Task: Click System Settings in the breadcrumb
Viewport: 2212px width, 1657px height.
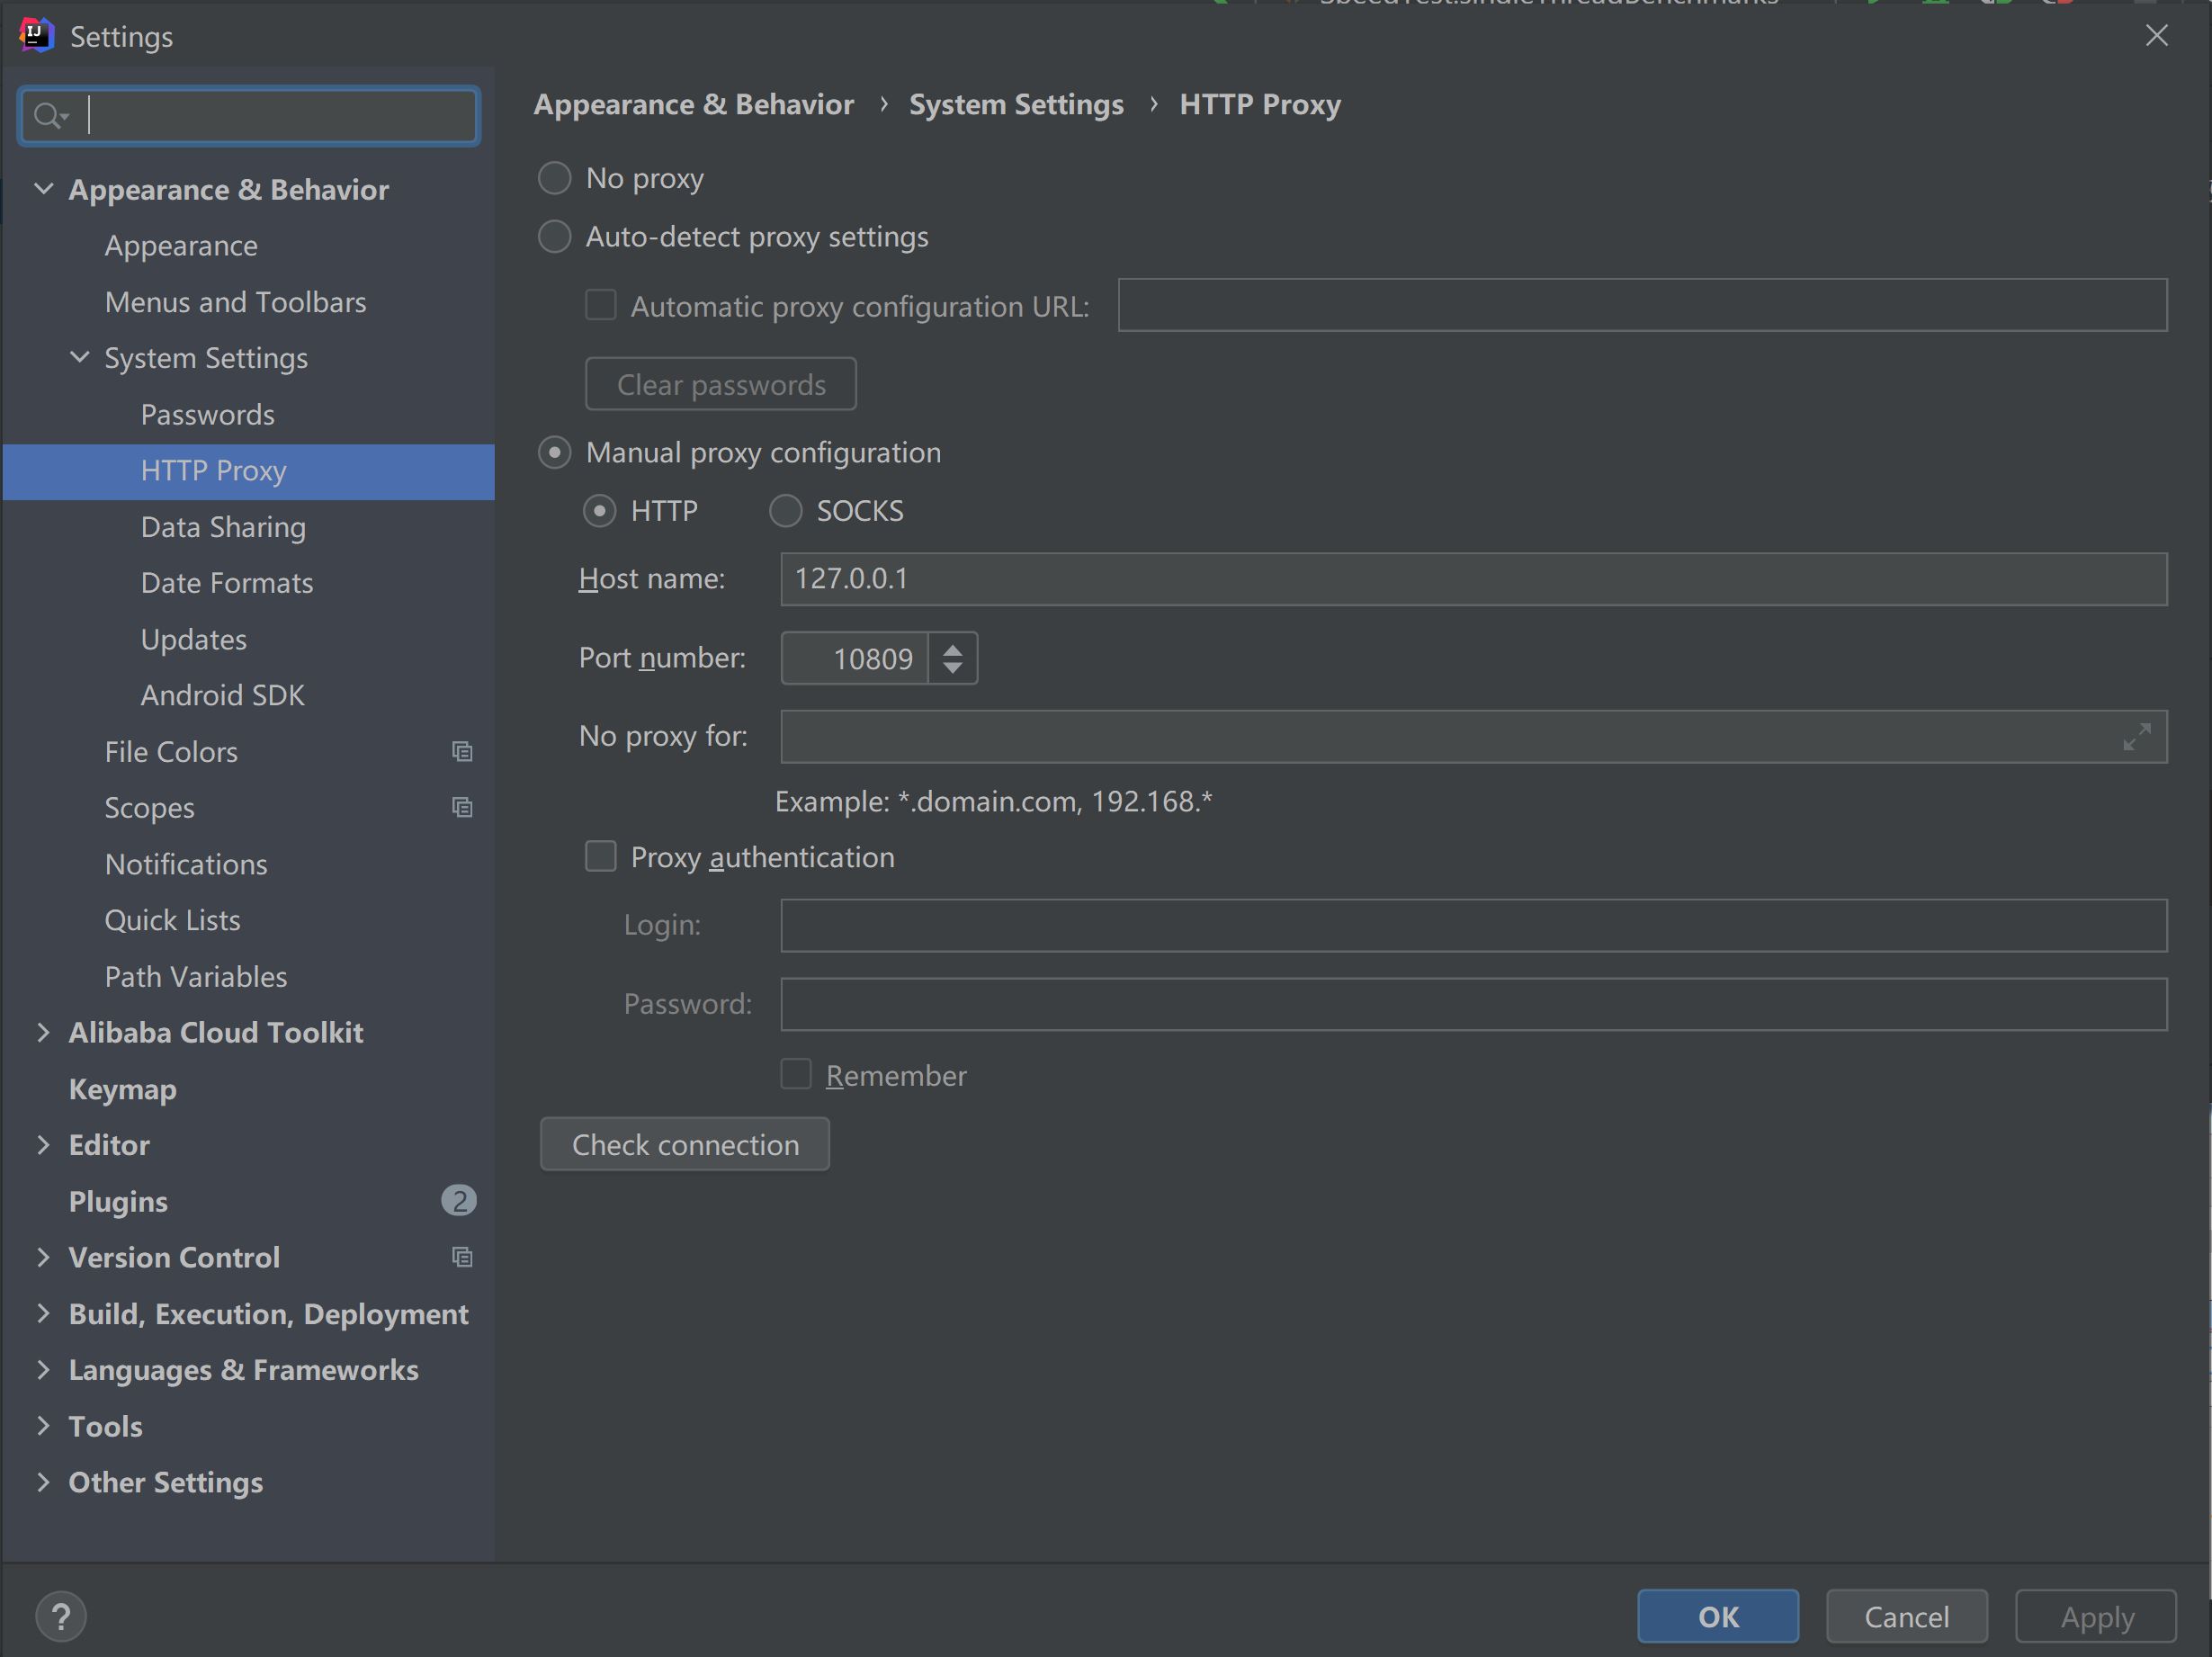Action: point(1016,104)
